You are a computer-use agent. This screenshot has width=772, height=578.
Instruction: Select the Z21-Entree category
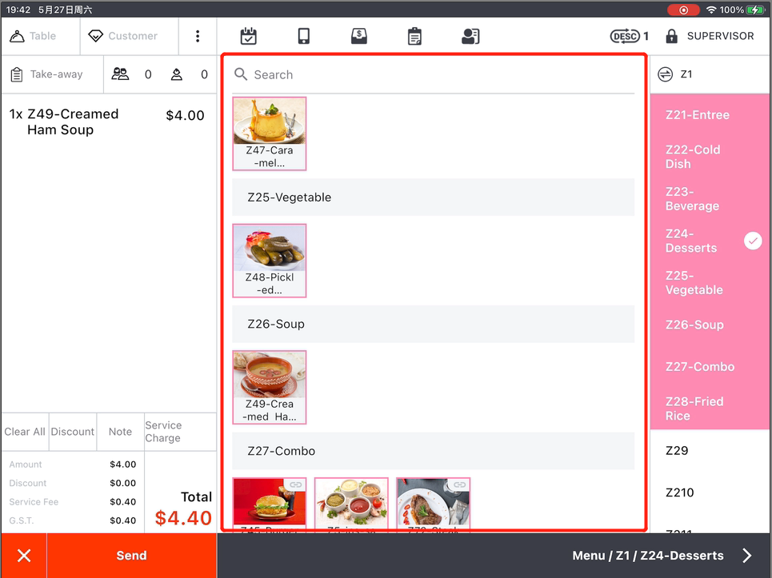tap(710, 114)
